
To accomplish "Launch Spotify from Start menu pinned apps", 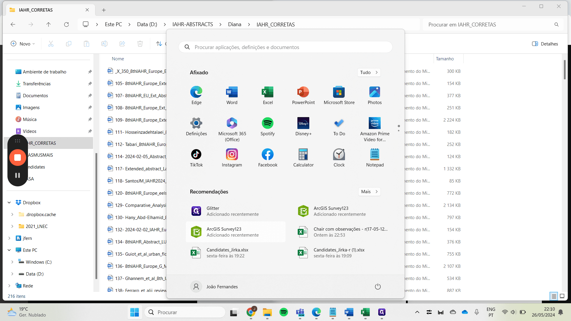I will (268, 127).
